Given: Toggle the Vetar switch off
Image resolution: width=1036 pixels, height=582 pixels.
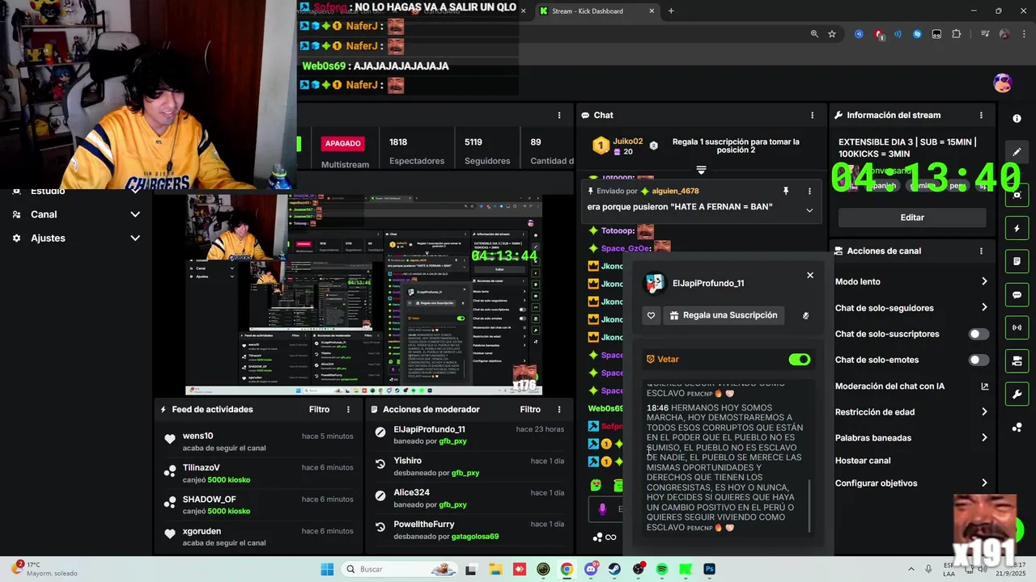Looking at the screenshot, I should pyautogui.click(x=799, y=359).
